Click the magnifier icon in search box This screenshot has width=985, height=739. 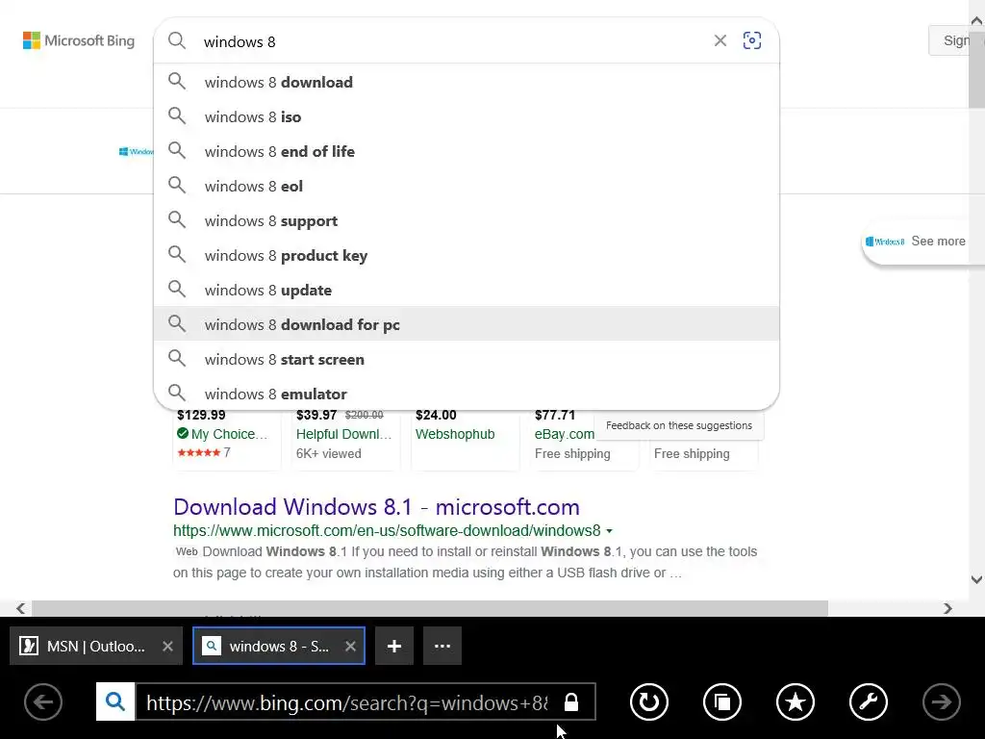tap(177, 40)
